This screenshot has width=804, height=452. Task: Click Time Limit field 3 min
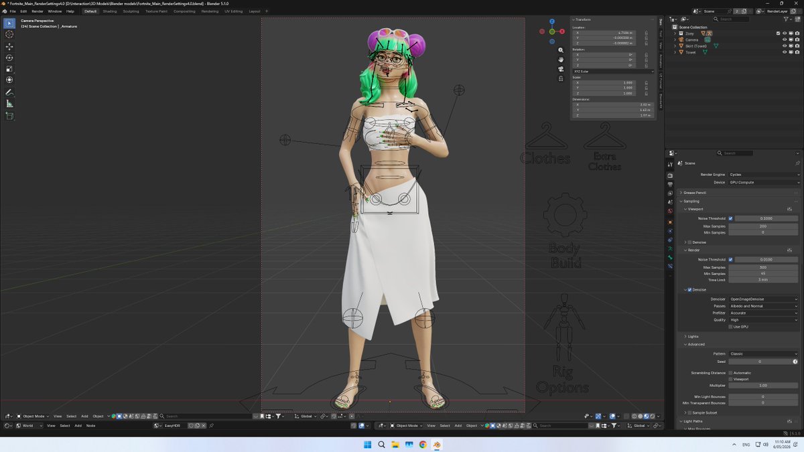(x=763, y=279)
